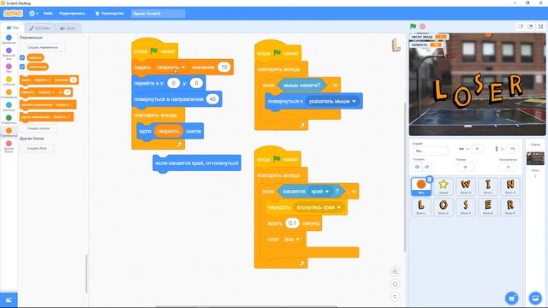Click the Создать блок button

[37, 148]
